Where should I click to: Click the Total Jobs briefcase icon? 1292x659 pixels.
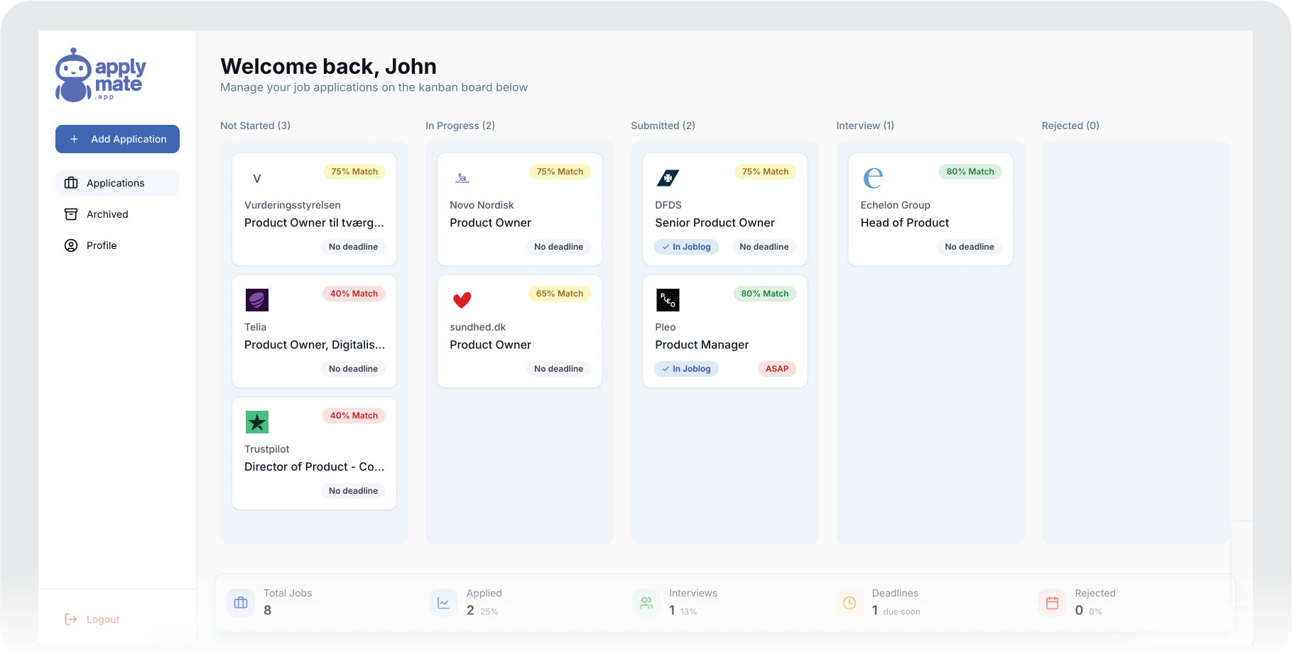(240, 602)
